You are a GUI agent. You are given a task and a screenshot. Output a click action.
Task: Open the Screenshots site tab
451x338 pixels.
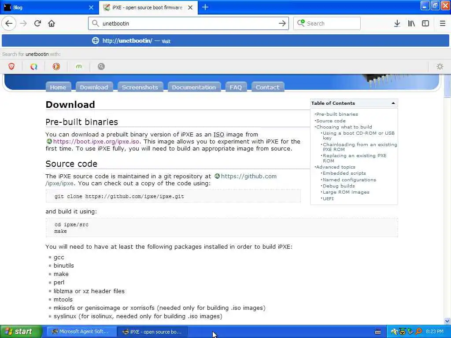(140, 87)
